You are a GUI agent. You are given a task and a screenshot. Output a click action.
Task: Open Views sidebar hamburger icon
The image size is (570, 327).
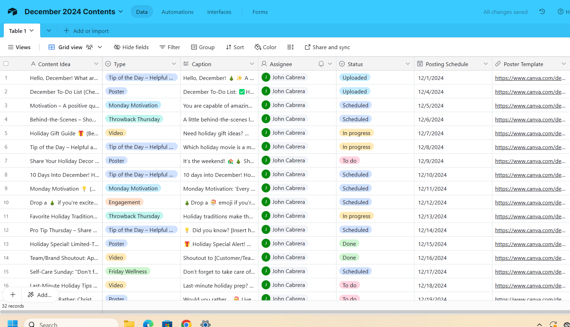(11, 47)
